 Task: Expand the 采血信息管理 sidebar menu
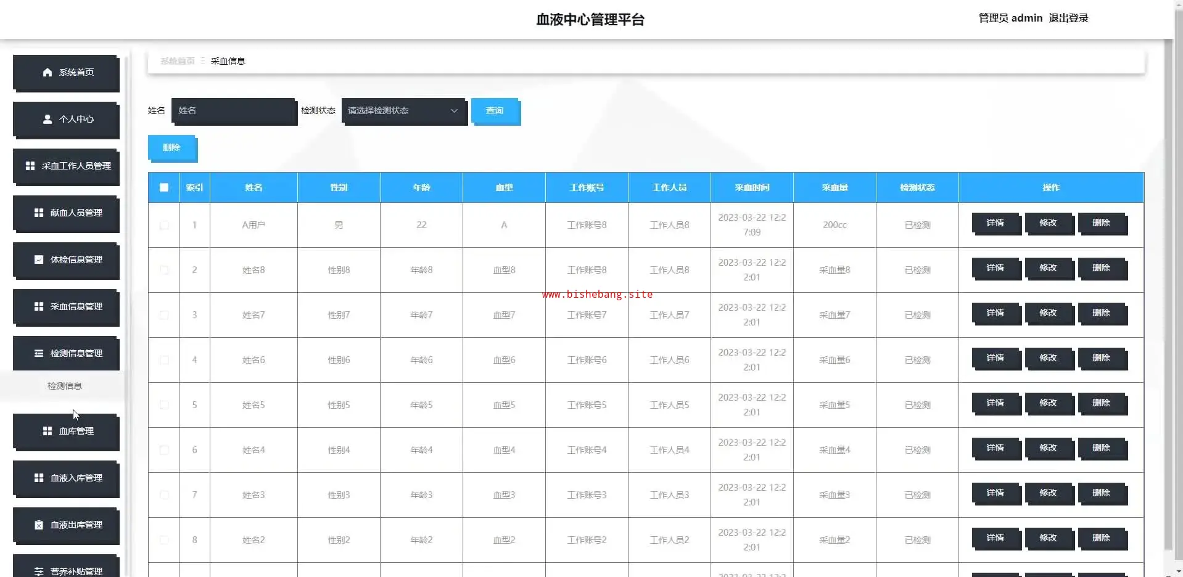pos(66,306)
